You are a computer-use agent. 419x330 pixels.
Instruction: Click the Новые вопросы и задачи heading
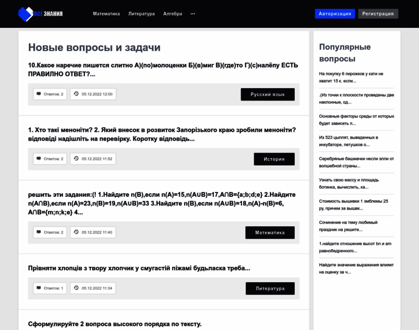94,47
